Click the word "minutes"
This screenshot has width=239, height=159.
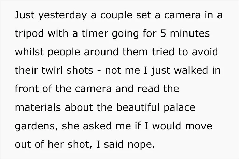[x=190, y=33]
